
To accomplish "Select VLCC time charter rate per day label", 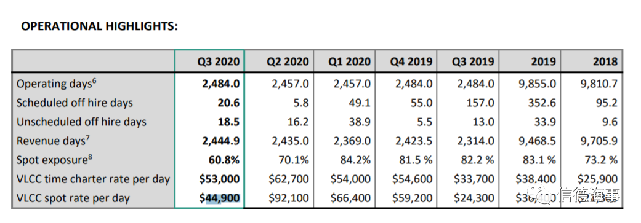I will (x=93, y=179).
